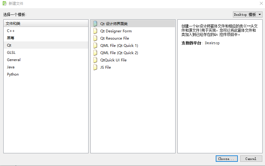
Task: Select the Python category
Action: click(46, 74)
